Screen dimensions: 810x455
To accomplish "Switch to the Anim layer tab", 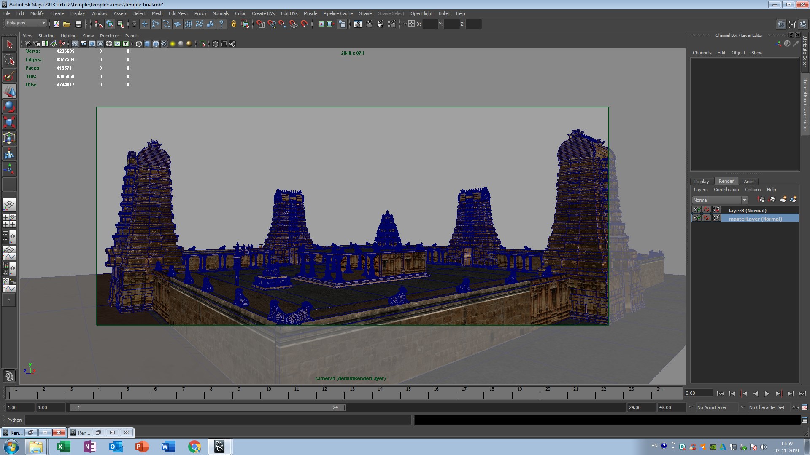I will tap(748, 182).
